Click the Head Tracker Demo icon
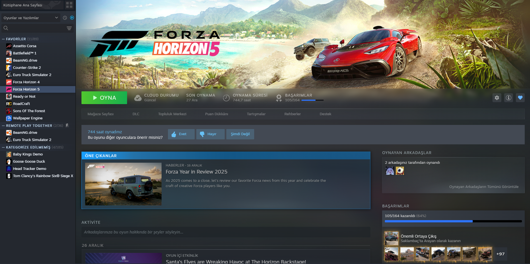530x264 pixels. coord(9,169)
